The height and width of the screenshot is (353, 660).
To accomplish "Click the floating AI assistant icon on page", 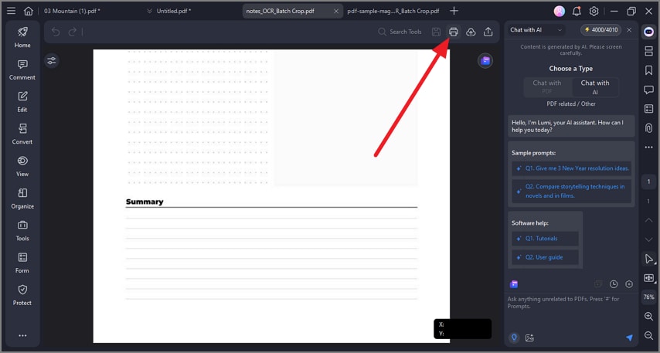I will (485, 60).
